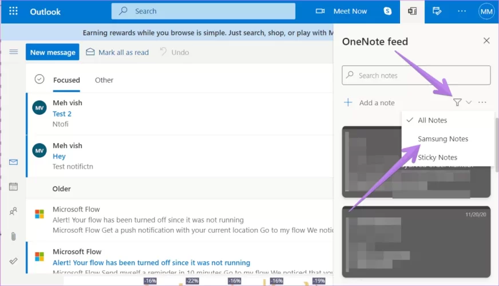Image resolution: width=499 pixels, height=286 pixels.
Task: Open the Files paperclip icon in sidebar
Action: coord(13,236)
